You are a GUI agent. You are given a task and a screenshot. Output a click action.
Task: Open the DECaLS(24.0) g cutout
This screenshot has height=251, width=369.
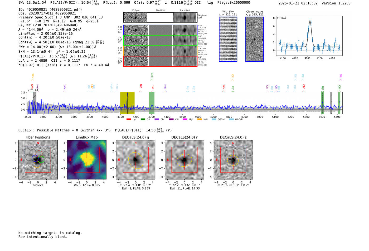tap(135, 160)
